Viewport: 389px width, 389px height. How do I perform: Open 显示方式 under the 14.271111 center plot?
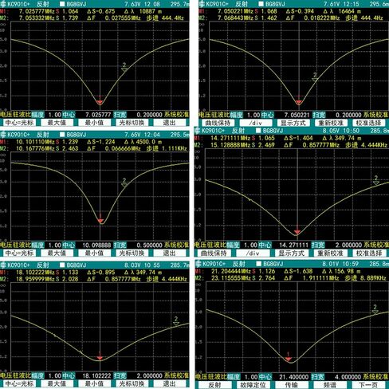point(291,253)
